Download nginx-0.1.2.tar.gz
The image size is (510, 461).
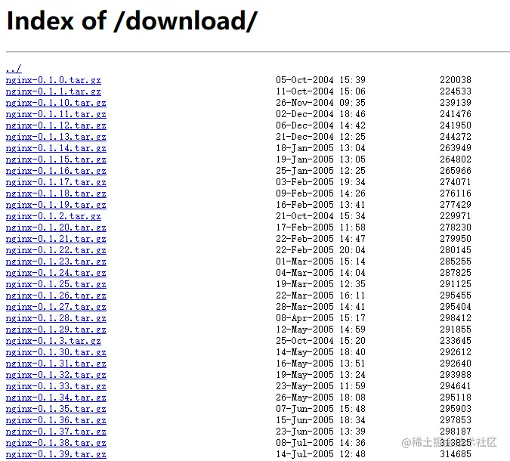(54, 216)
